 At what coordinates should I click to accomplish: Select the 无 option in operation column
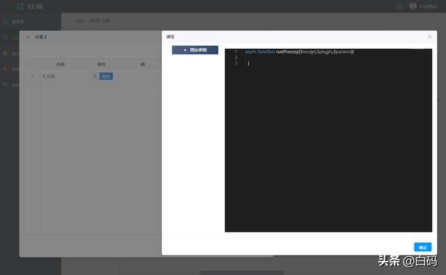(x=95, y=77)
